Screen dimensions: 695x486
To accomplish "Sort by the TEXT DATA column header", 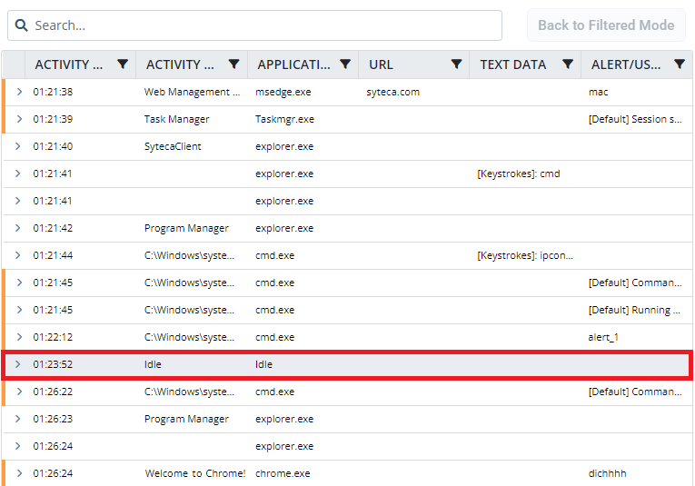I will pyautogui.click(x=512, y=64).
